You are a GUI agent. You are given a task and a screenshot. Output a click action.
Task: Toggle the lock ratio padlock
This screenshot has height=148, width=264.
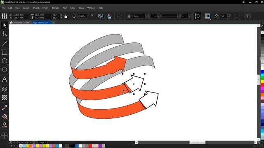point(66,16)
